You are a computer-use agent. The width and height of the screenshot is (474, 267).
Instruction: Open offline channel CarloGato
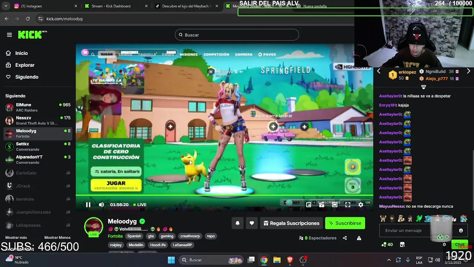(x=38, y=173)
